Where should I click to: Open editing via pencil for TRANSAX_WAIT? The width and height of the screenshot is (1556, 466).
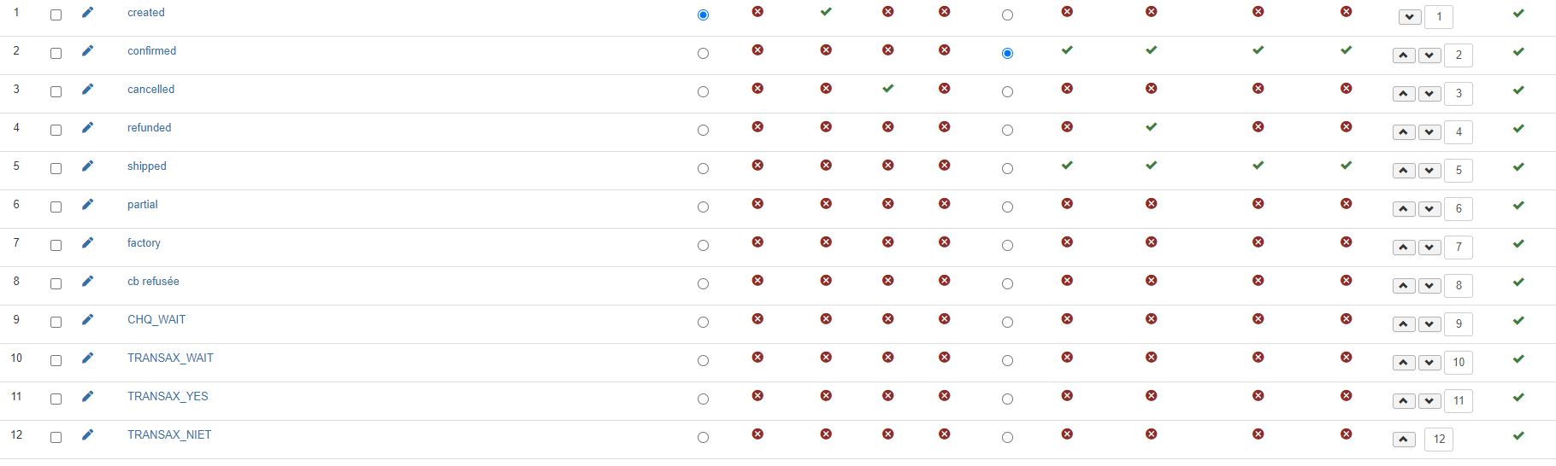87,358
